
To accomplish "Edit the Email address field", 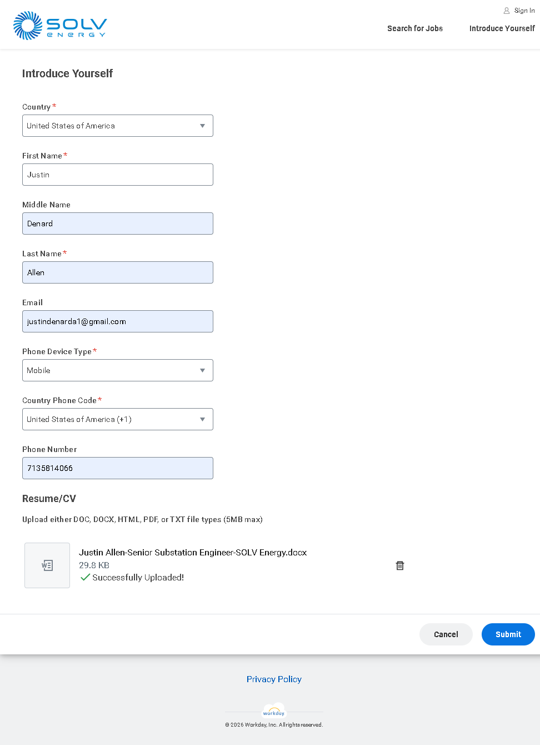I will [x=118, y=321].
